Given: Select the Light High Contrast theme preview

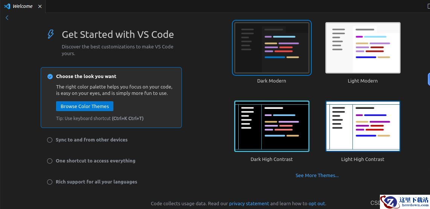Looking at the screenshot, I should click(x=363, y=126).
